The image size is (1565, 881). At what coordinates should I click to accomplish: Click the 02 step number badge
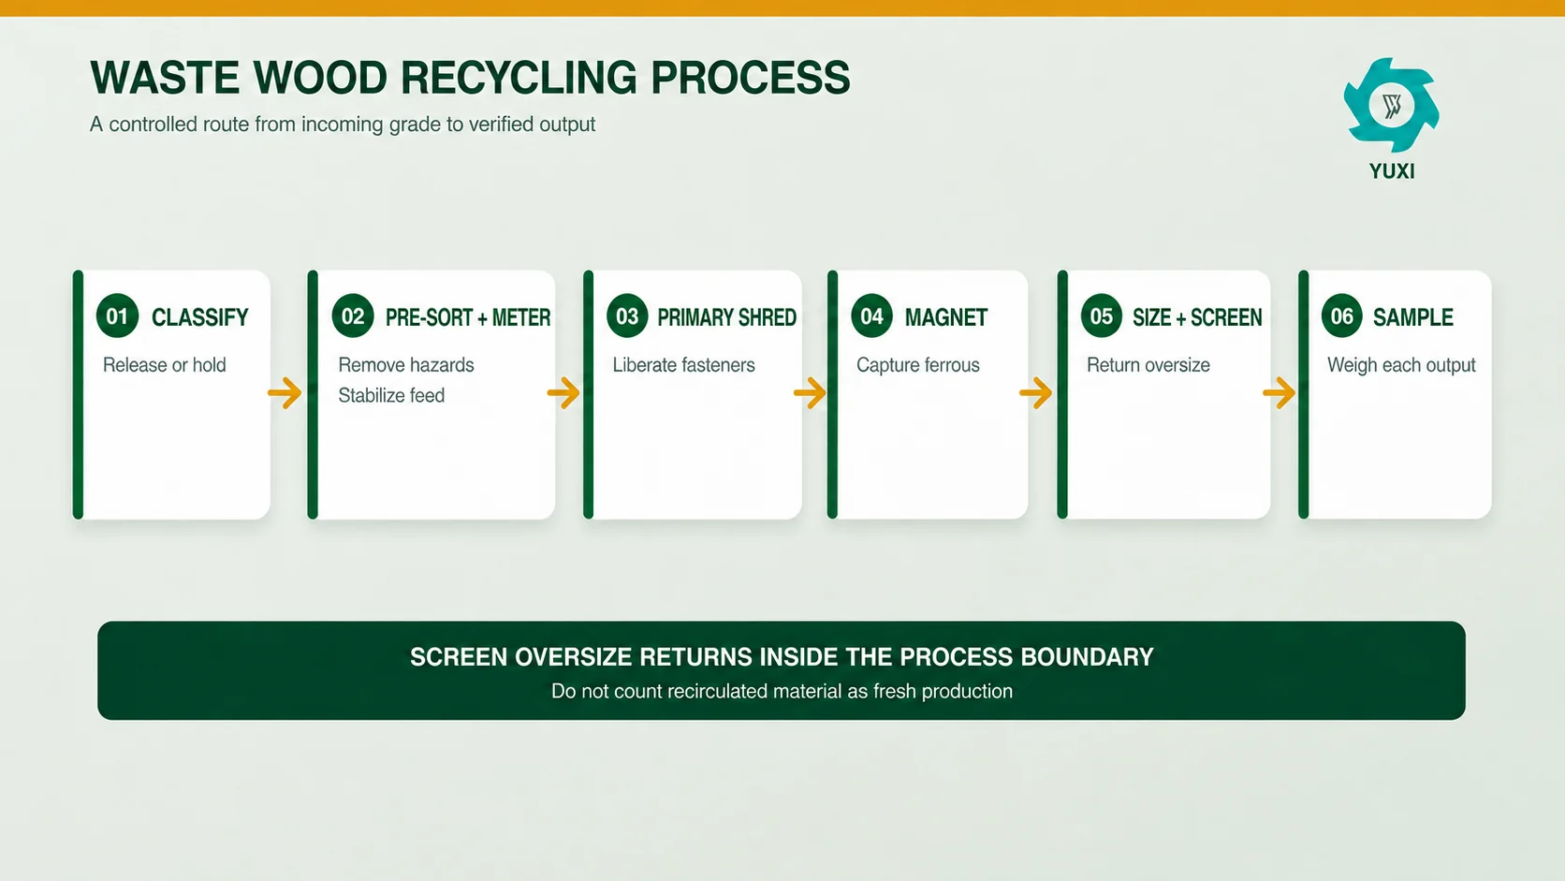click(x=353, y=316)
